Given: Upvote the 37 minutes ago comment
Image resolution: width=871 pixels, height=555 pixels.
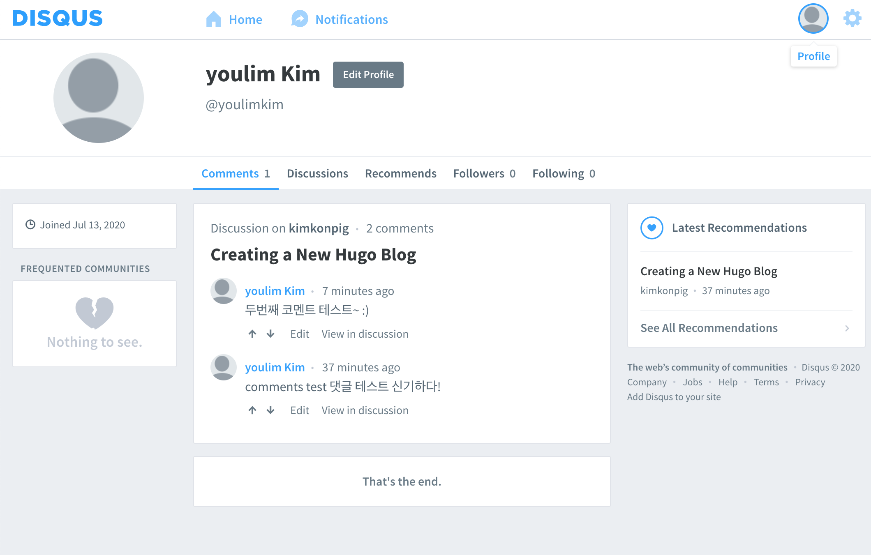Looking at the screenshot, I should tap(252, 410).
